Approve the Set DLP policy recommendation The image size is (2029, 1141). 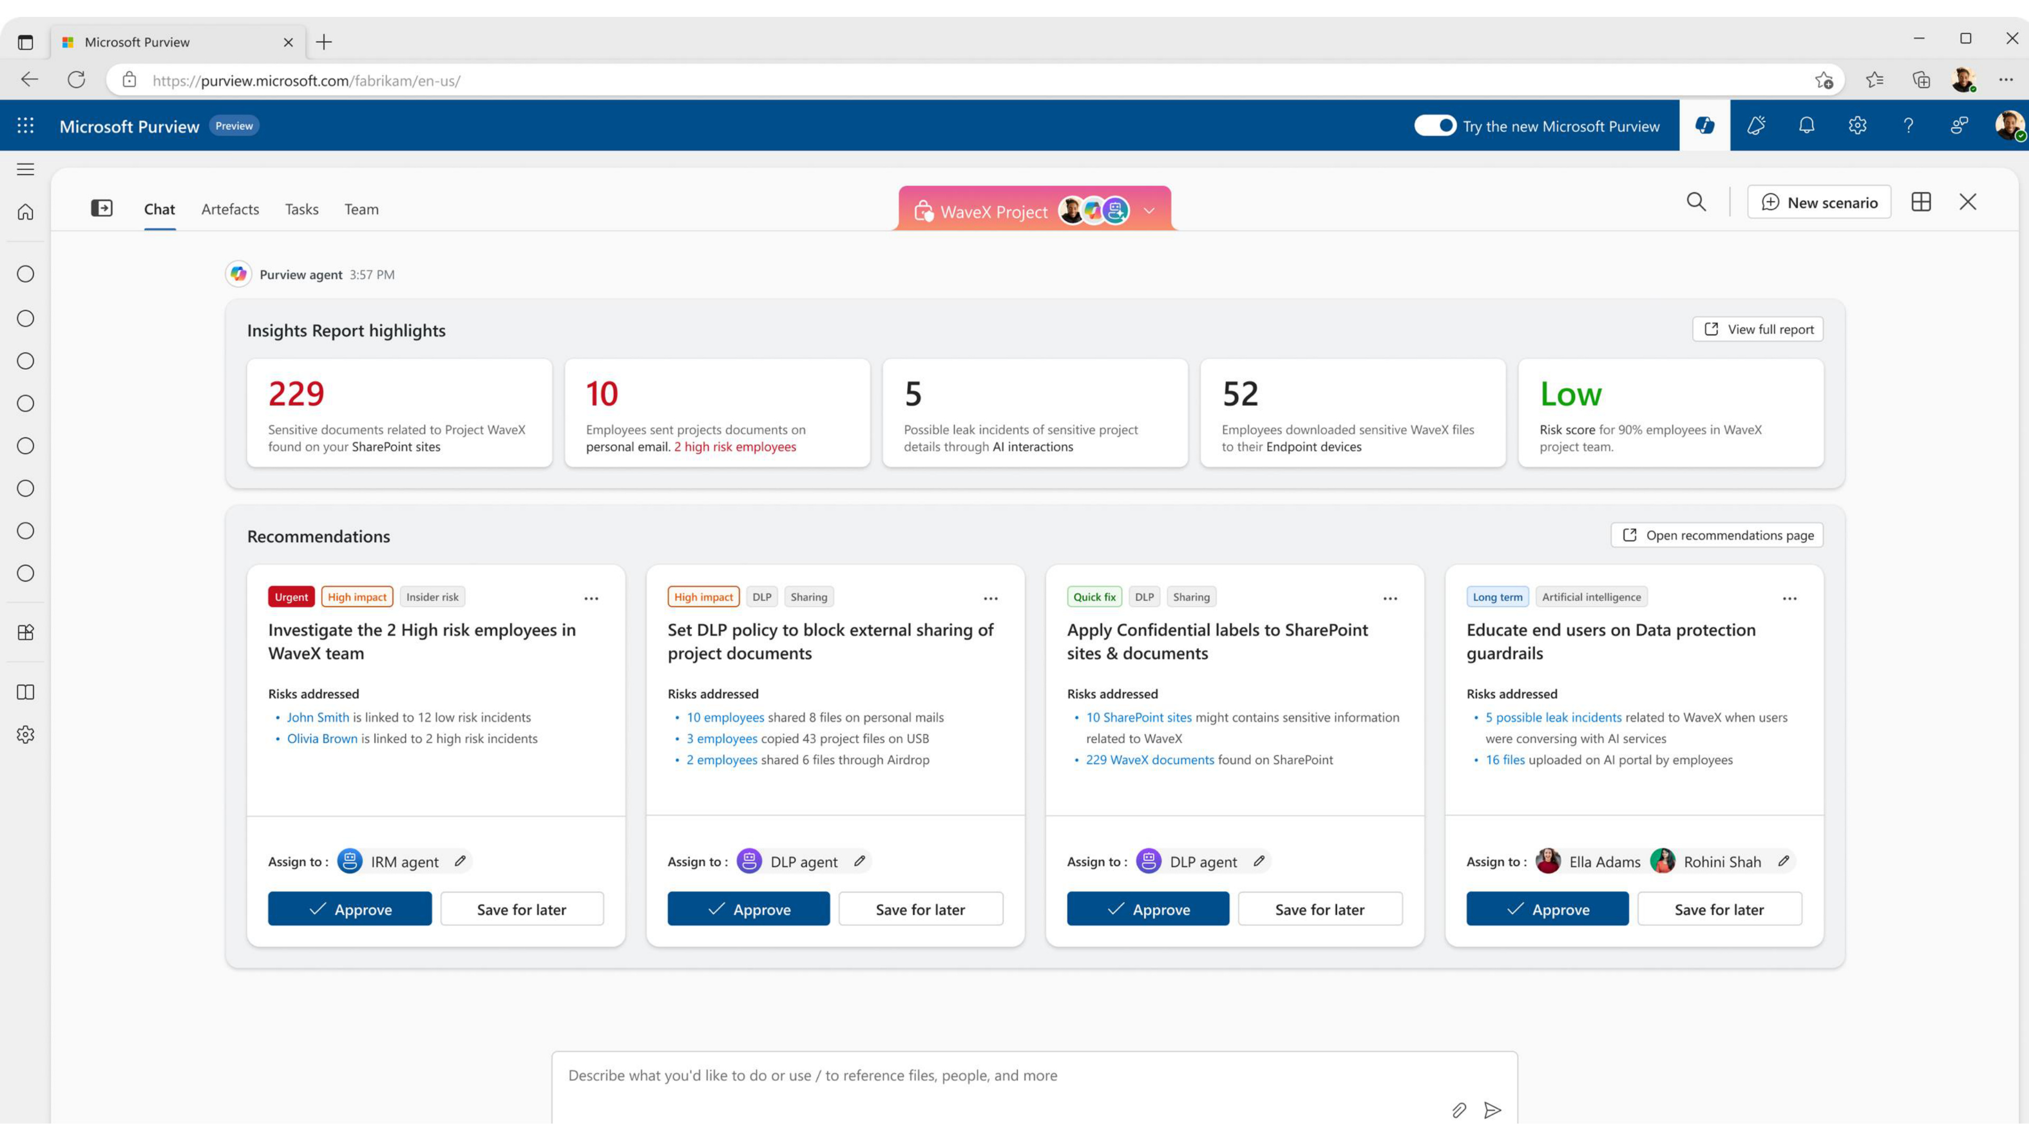(x=748, y=909)
